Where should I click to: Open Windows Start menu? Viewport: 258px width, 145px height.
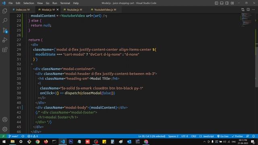click(x=4, y=142)
